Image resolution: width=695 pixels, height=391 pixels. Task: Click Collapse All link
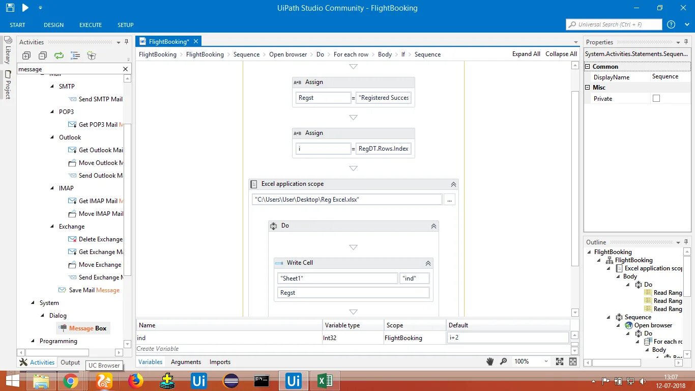click(561, 54)
